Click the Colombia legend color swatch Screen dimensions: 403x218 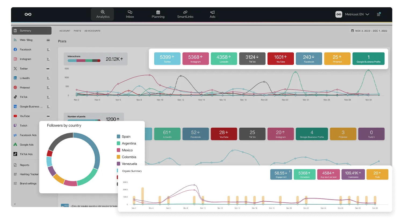pos(118,157)
